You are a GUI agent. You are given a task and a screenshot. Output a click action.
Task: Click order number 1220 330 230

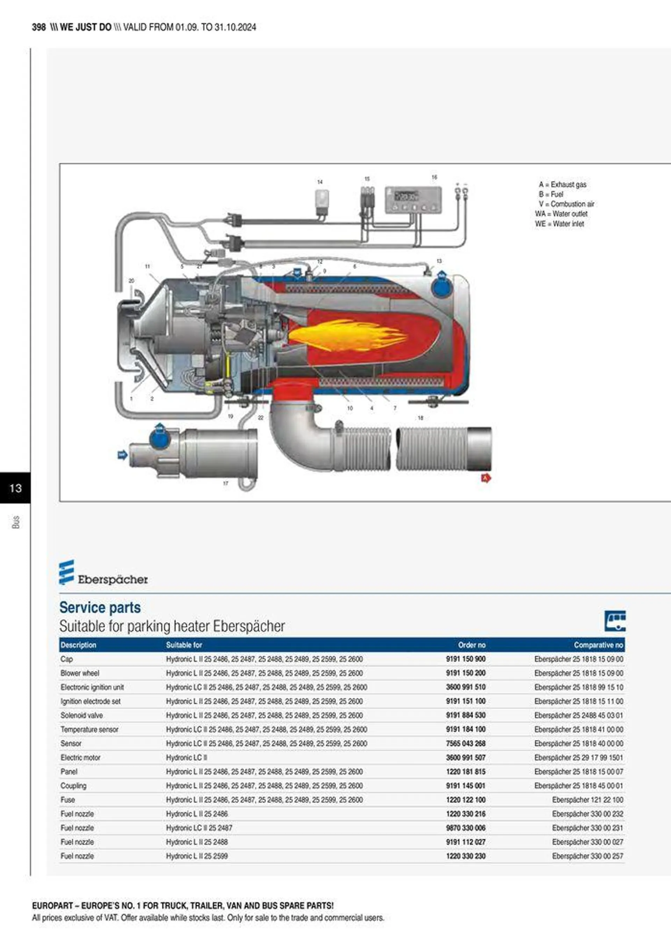coord(466,856)
